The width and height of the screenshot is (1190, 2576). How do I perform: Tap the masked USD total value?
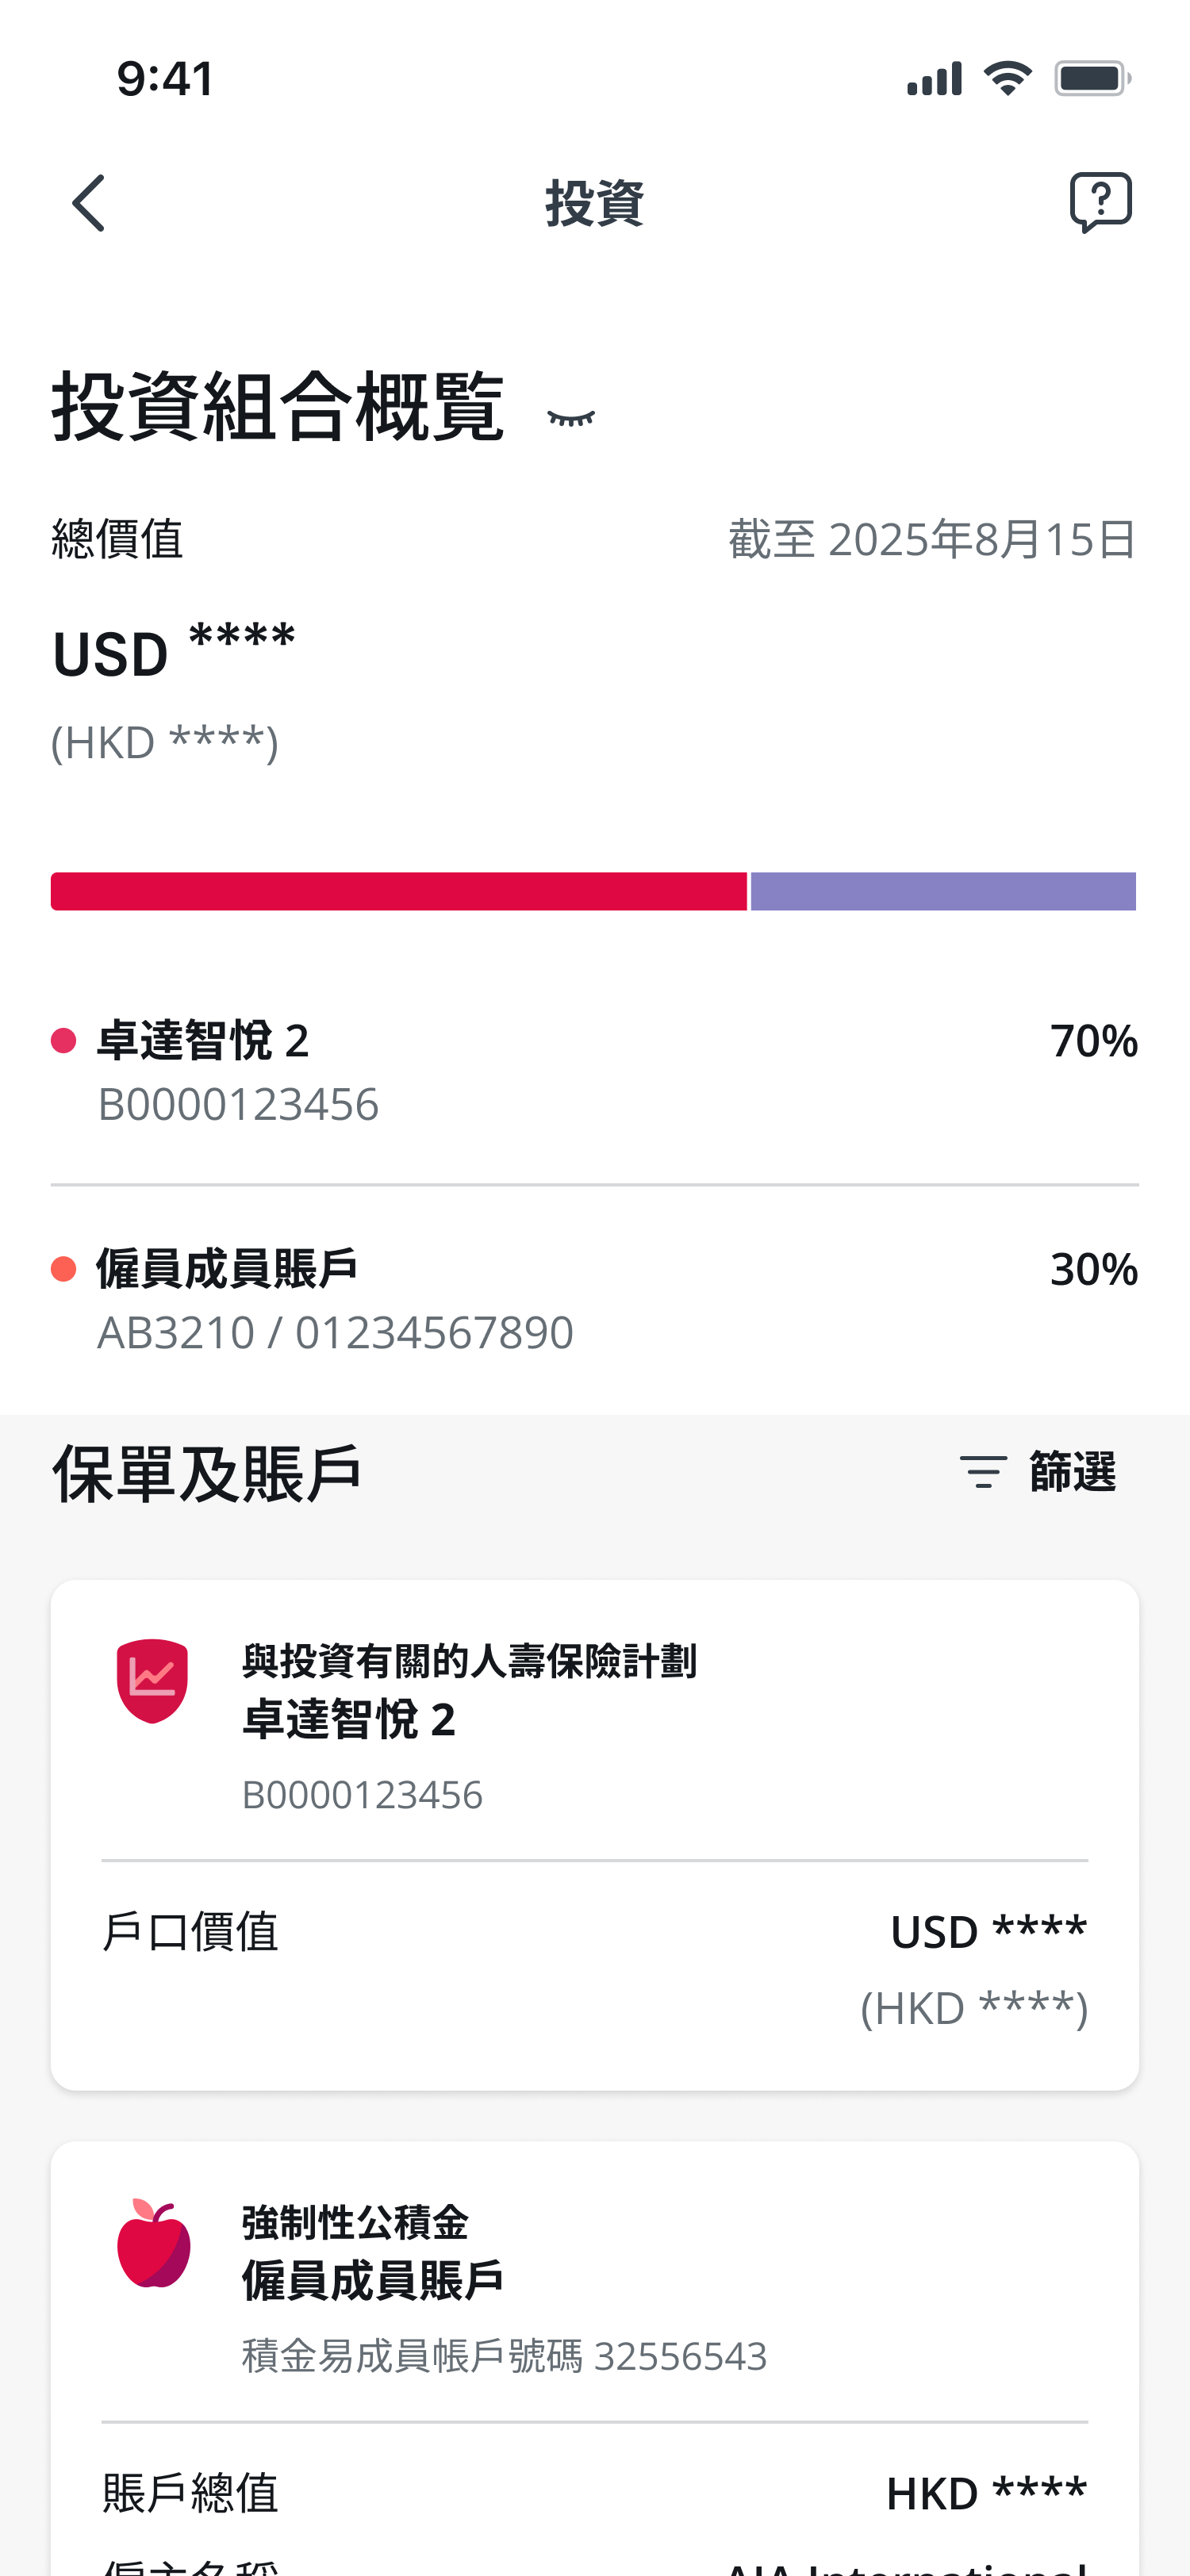tap(174, 651)
